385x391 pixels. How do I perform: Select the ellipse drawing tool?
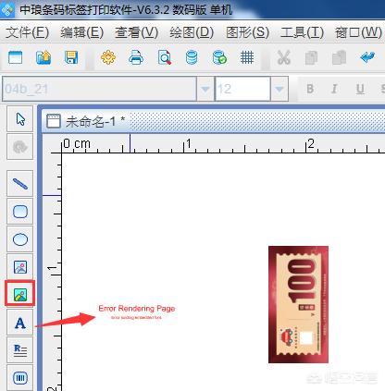pos(20,239)
